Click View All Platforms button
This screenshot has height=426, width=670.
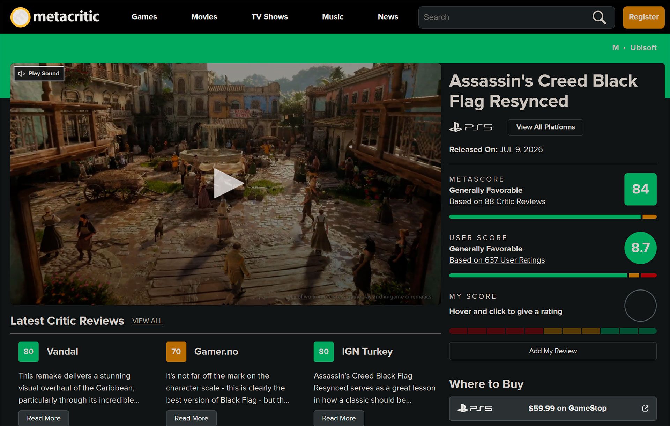tap(545, 127)
